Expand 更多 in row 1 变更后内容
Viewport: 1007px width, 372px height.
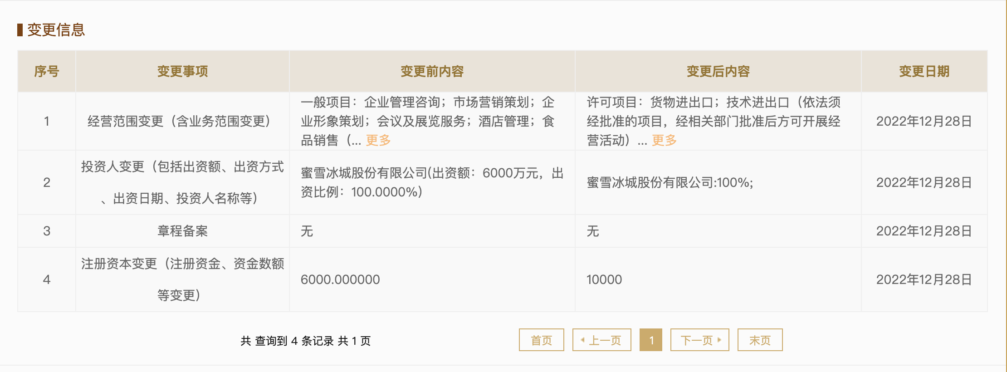click(x=664, y=140)
